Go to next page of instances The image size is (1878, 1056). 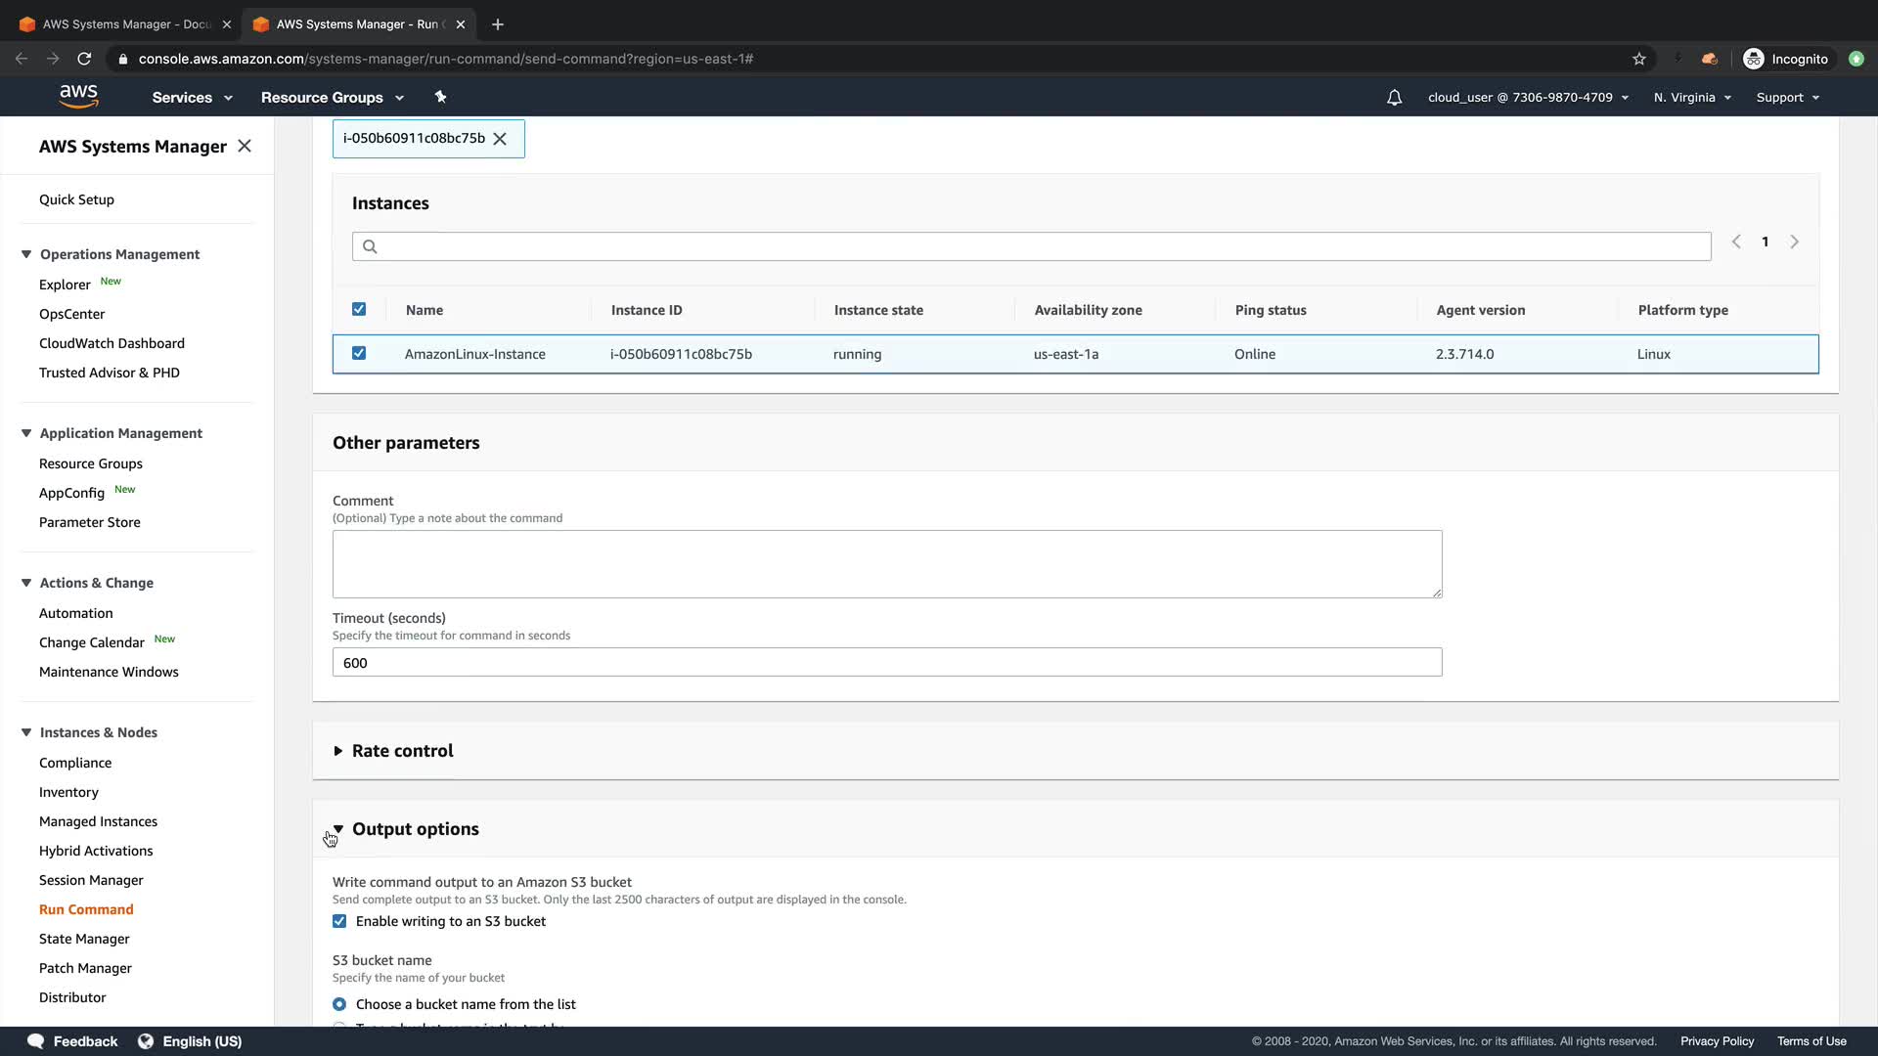tap(1794, 242)
